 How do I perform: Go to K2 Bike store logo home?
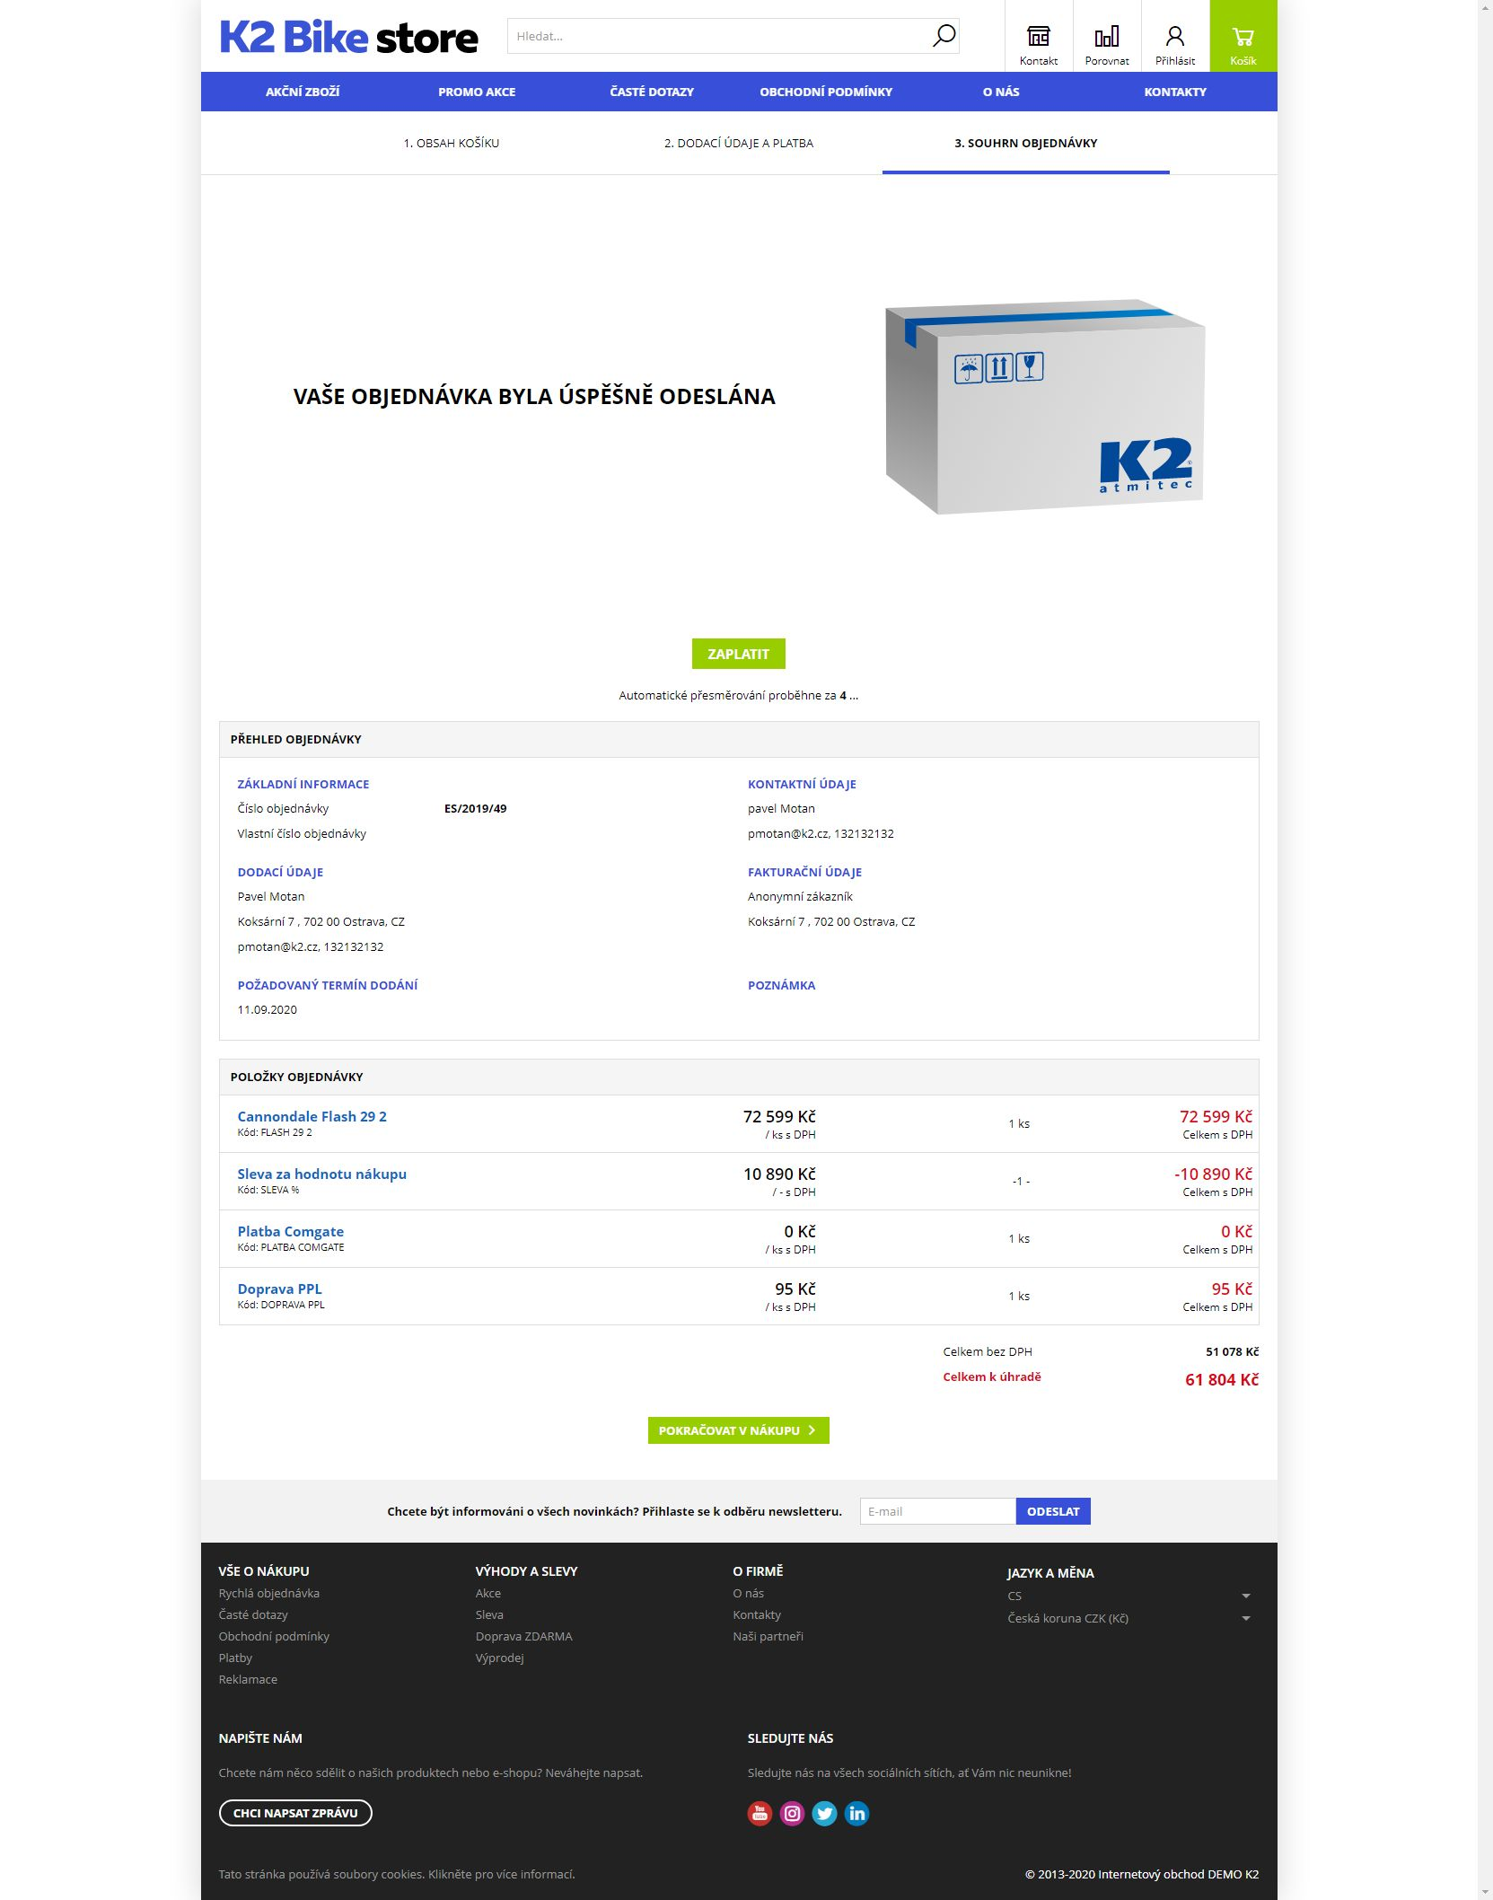[348, 37]
